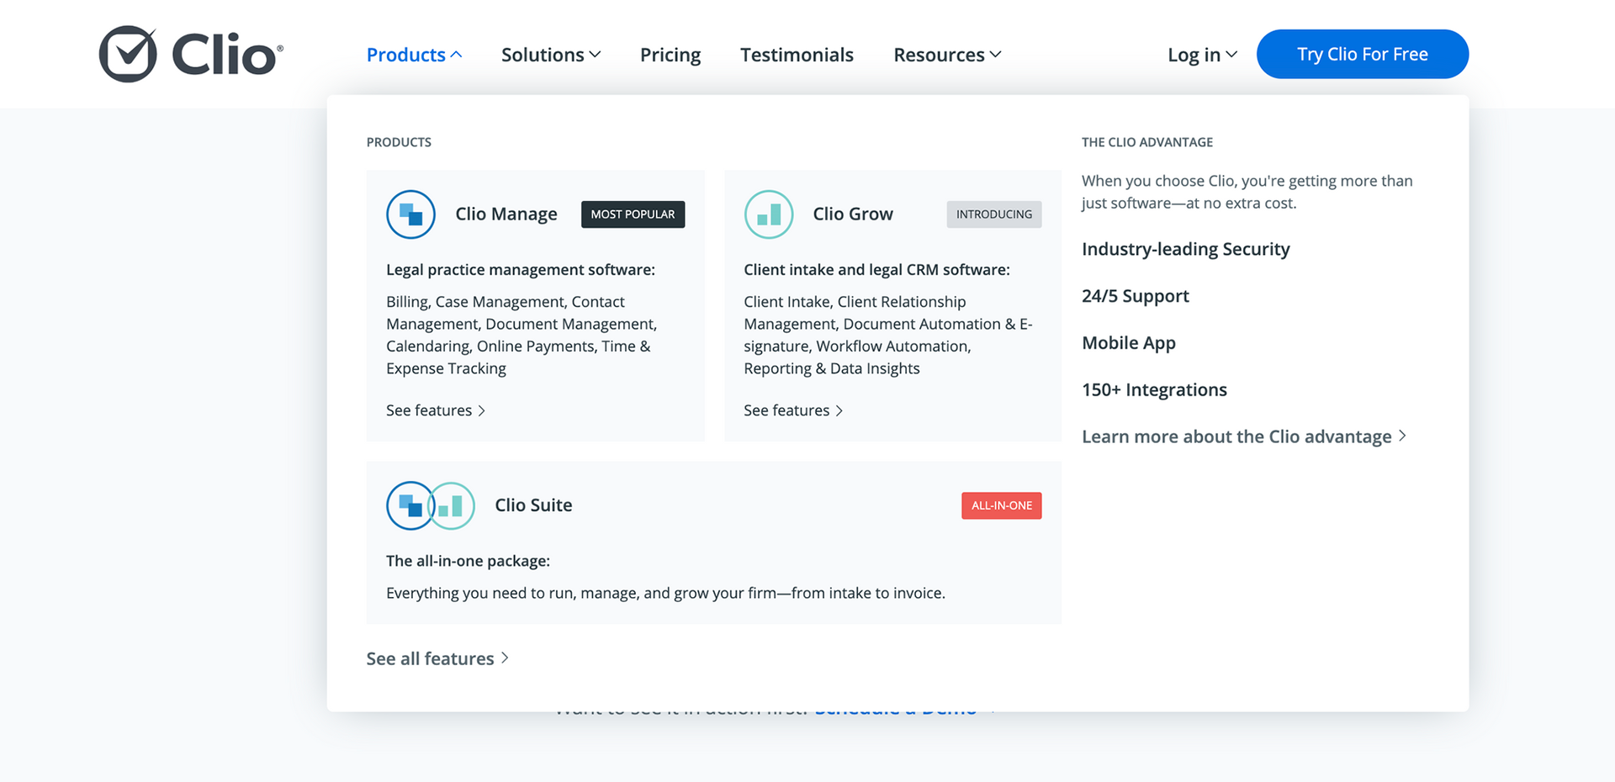1615x782 pixels.
Task: Collapse the Products menu chevron
Action: pyautogui.click(x=457, y=55)
